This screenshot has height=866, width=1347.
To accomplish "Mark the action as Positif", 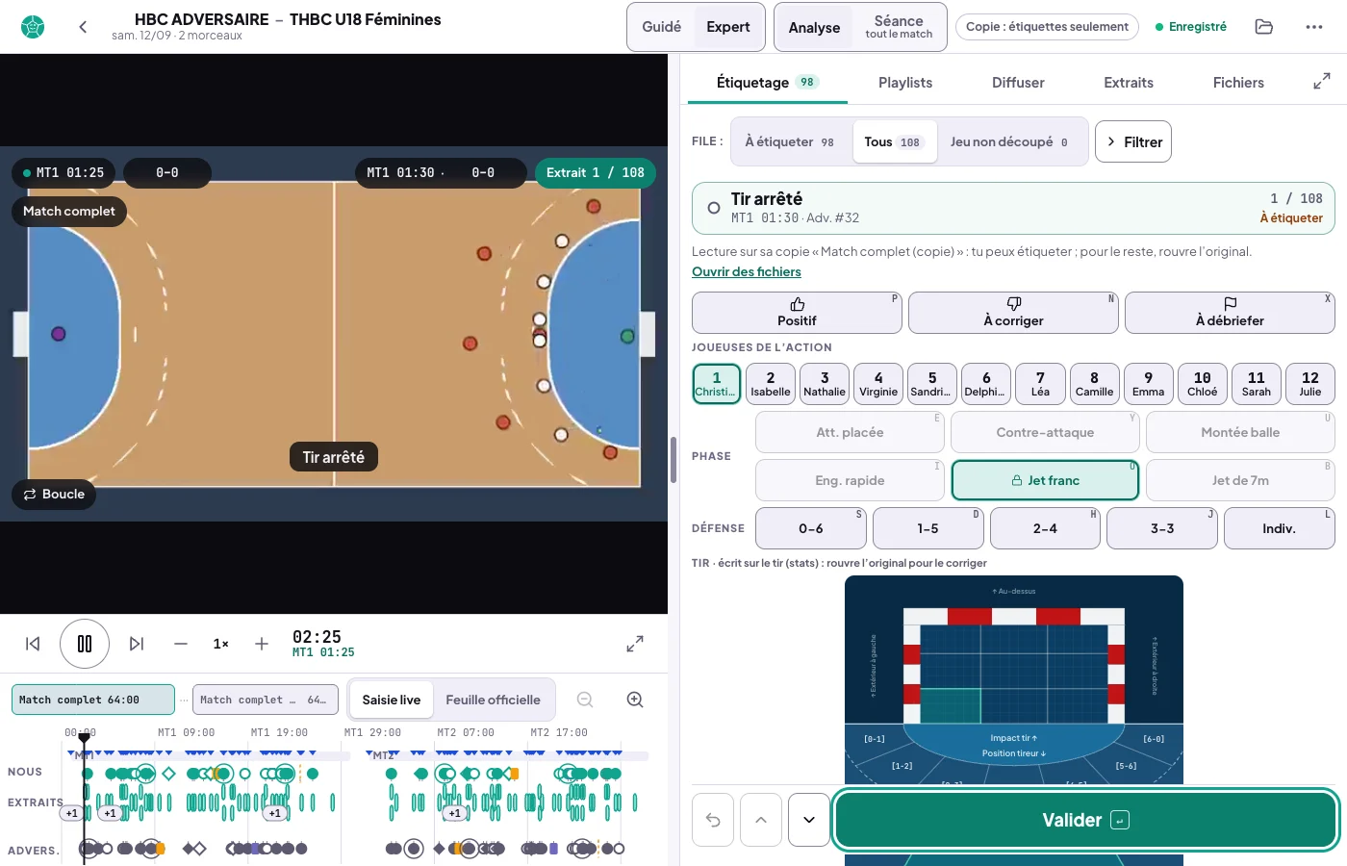I will coord(797,313).
